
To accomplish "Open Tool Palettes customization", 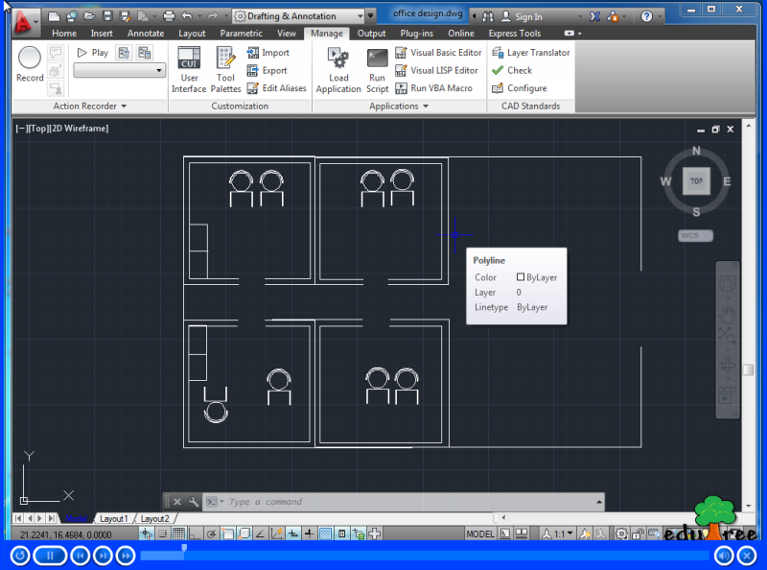I will 225,69.
